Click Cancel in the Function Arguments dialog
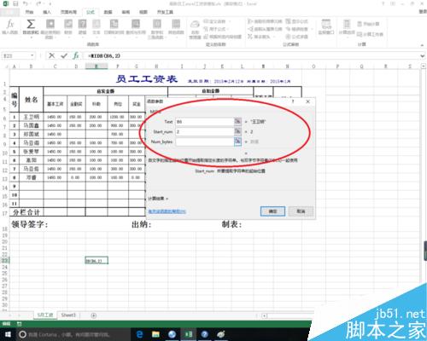This screenshot has height=341, width=427. tap(301, 211)
